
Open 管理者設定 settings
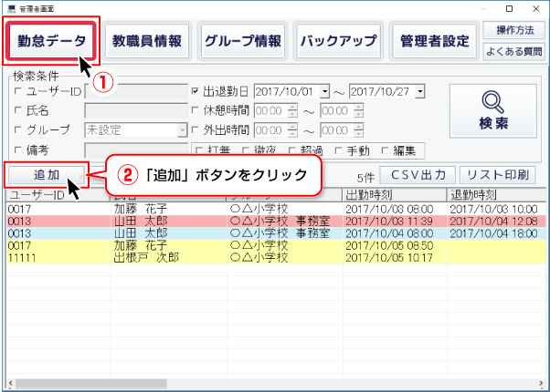pos(434,41)
